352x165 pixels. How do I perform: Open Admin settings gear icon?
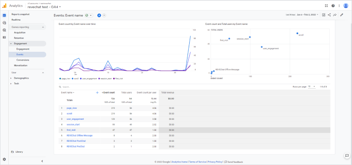(x=4, y=159)
